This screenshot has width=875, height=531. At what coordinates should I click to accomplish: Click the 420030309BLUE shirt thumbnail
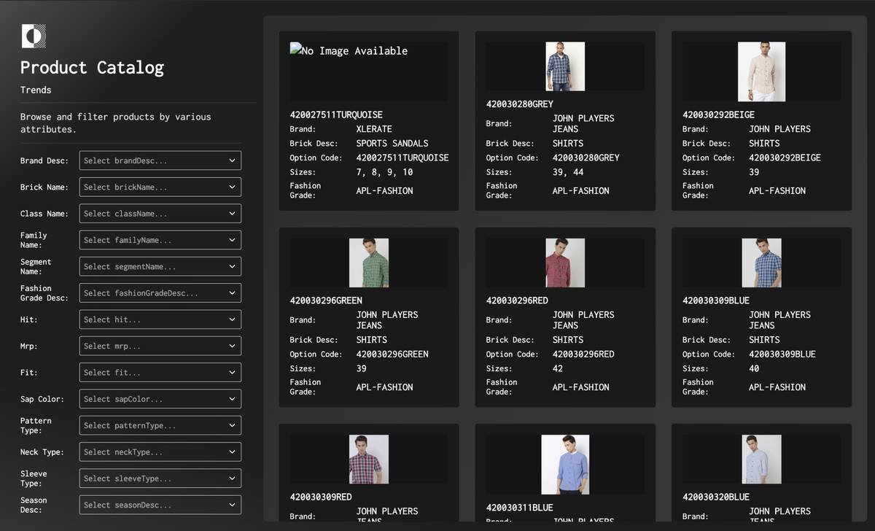761,263
